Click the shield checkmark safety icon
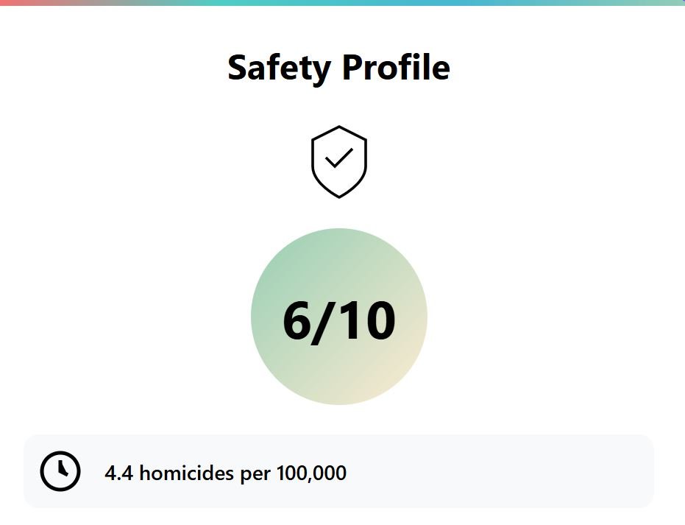The image size is (685, 525). 339,162
